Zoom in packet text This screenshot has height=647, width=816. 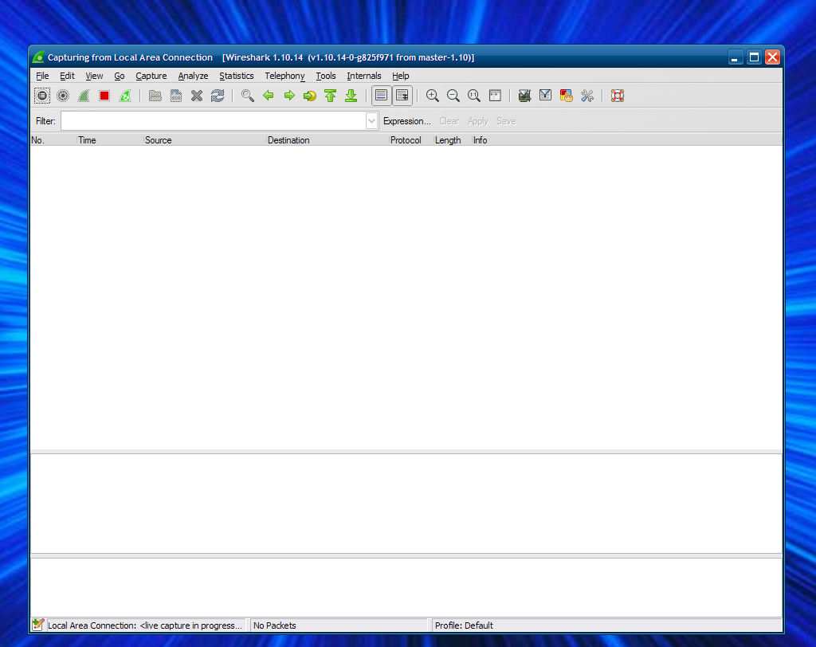point(433,96)
